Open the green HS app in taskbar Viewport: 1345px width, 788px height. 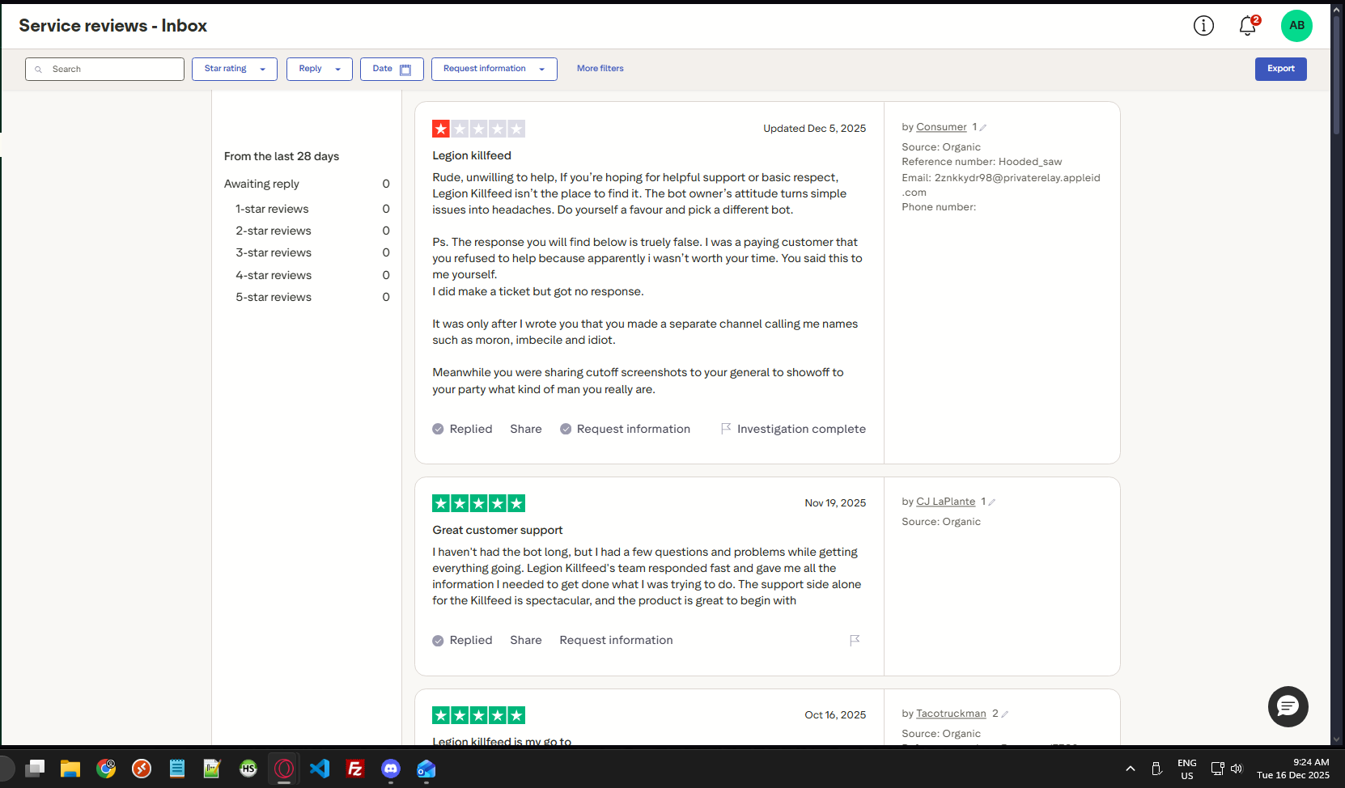tap(248, 769)
